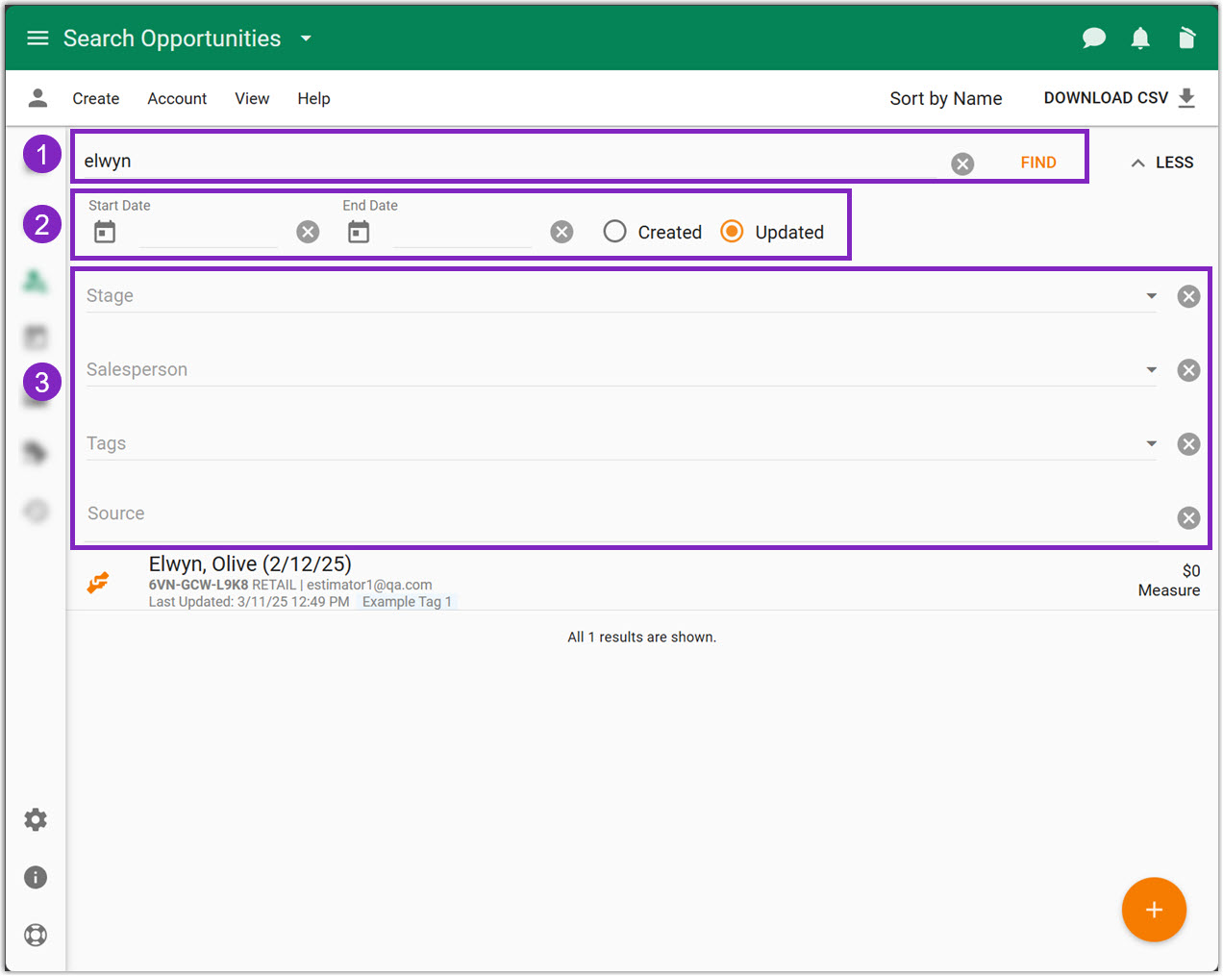The height and width of the screenshot is (976, 1223).
Task: Expand the Tags dropdown
Action: pos(1151,444)
